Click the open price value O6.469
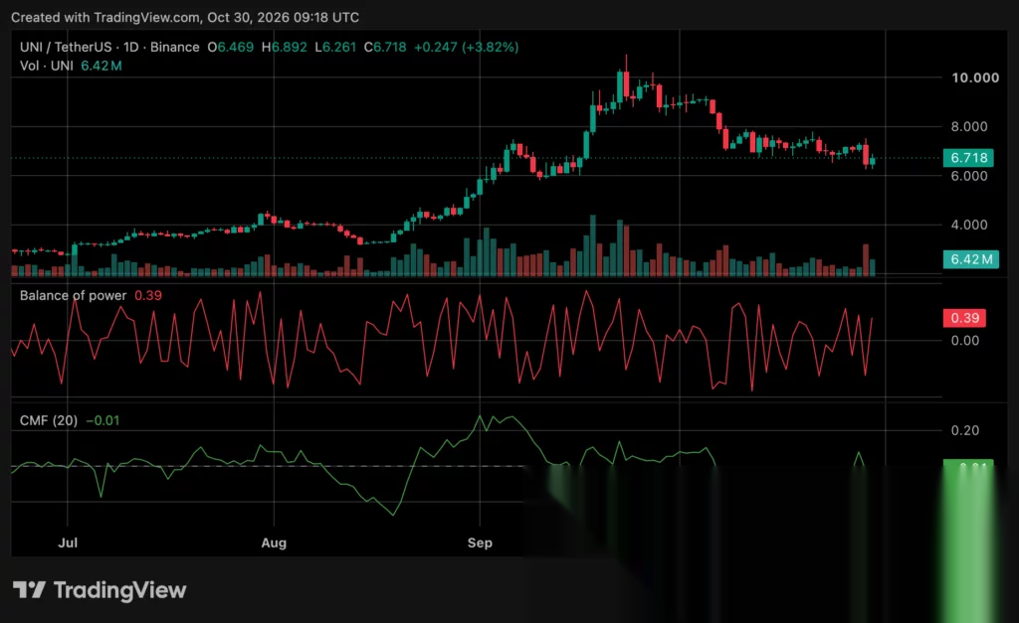1019x623 pixels. [231, 47]
